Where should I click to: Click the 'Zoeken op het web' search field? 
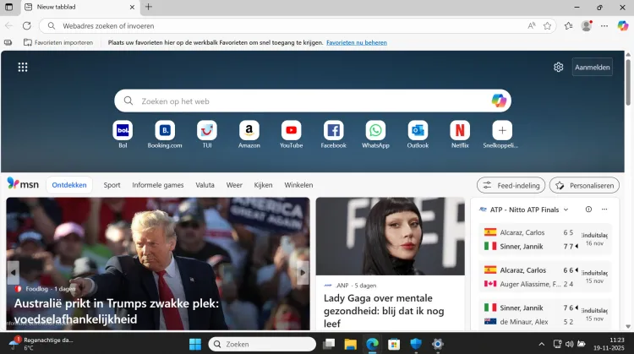304,101
